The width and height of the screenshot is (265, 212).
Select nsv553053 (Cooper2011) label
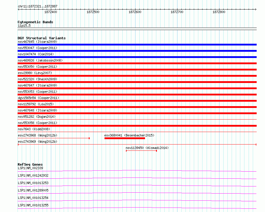coord(38,92)
